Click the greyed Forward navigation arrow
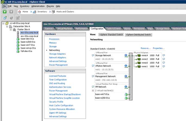186x121 pixels. (x=11, y=12)
